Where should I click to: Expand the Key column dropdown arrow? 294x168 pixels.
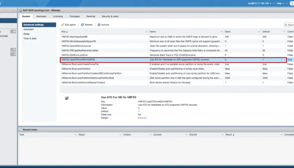pyautogui.click(x=146, y=32)
